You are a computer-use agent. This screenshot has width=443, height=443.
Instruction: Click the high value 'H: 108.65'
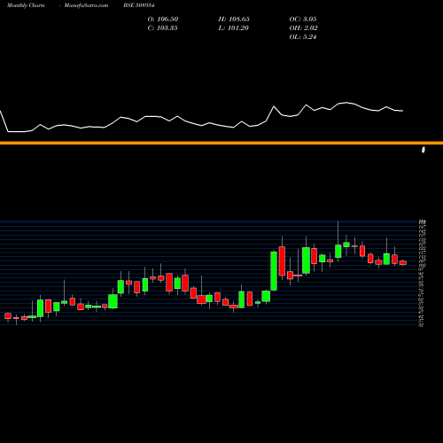234,19
